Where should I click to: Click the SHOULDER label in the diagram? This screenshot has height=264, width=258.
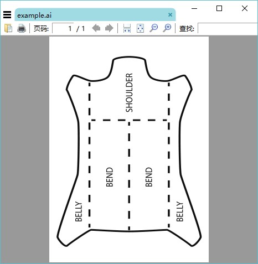coord(129,92)
